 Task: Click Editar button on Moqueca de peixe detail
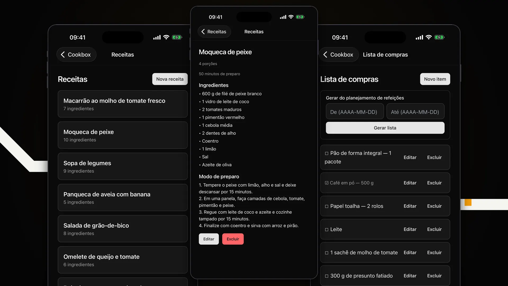(x=209, y=239)
